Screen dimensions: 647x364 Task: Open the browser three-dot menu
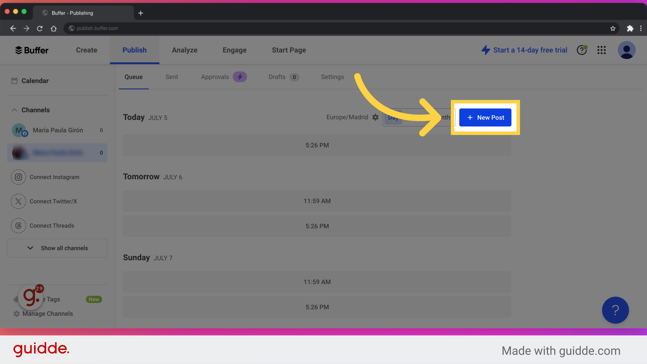pyautogui.click(x=641, y=28)
